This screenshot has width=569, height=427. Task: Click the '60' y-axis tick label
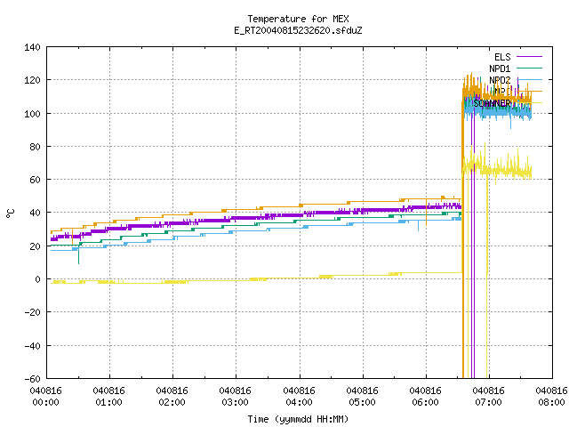point(35,180)
